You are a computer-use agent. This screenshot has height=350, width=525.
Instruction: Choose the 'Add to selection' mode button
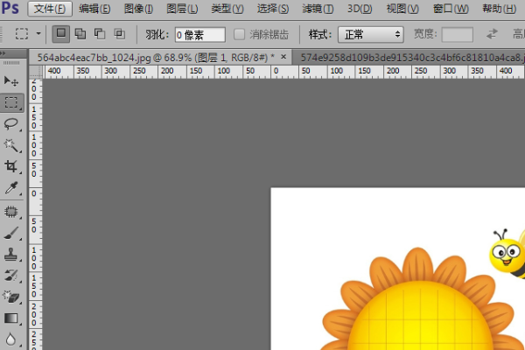[x=80, y=35]
